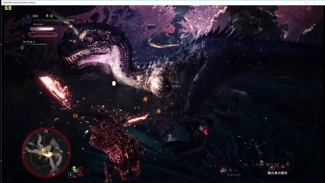Open the Q radial menu icon

click(262, 164)
